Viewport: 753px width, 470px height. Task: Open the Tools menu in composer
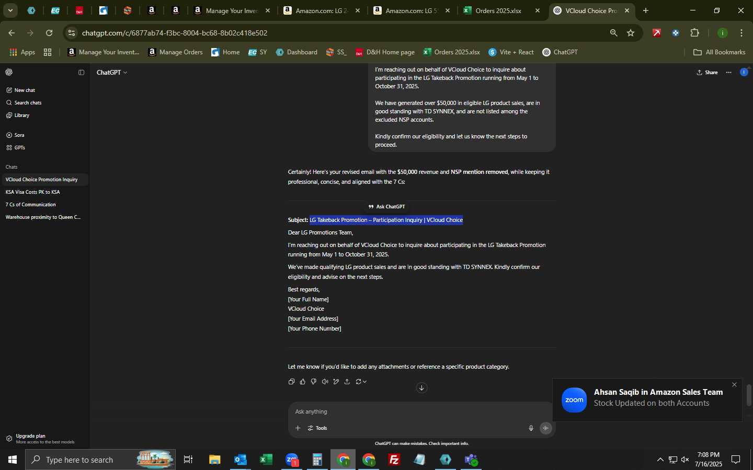tap(317, 428)
